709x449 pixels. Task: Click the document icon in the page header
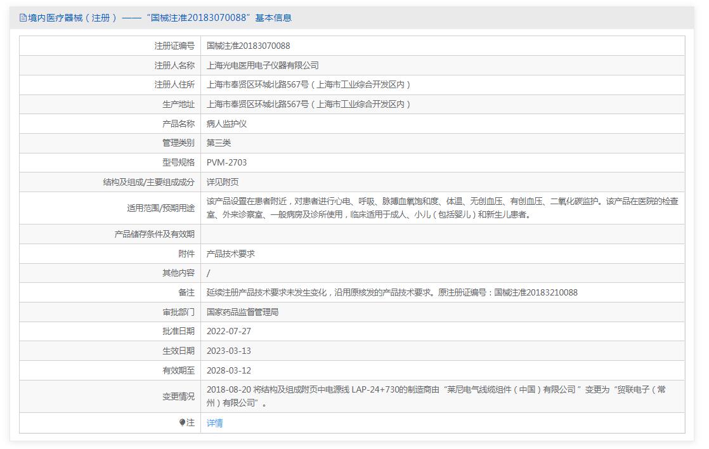click(23, 18)
